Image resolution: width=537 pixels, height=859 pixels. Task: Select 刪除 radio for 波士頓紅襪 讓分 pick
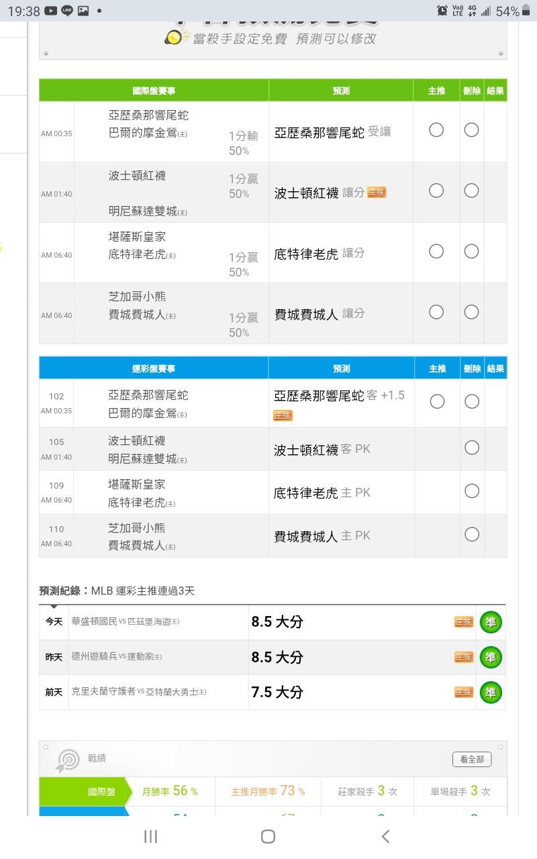coord(472,191)
